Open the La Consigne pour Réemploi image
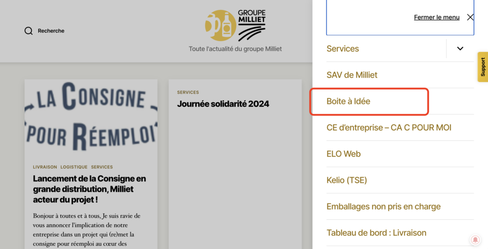488x249 pixels. pyautogui.click(x=91, y=117)
